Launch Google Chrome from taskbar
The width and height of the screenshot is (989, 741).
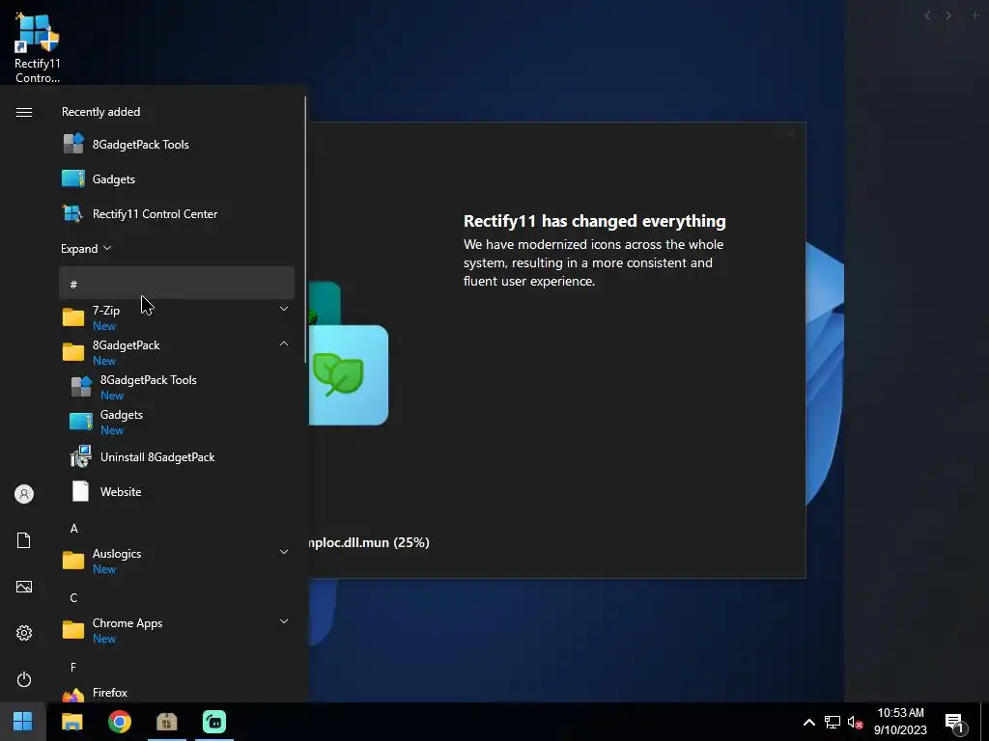tap(119, 722)
